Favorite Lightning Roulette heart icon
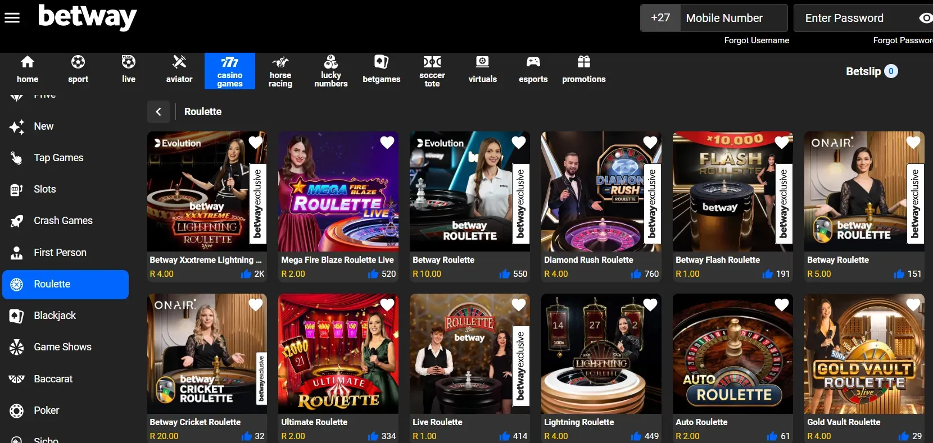This screenshot has height=443, width=933. (x=650, y=305)
